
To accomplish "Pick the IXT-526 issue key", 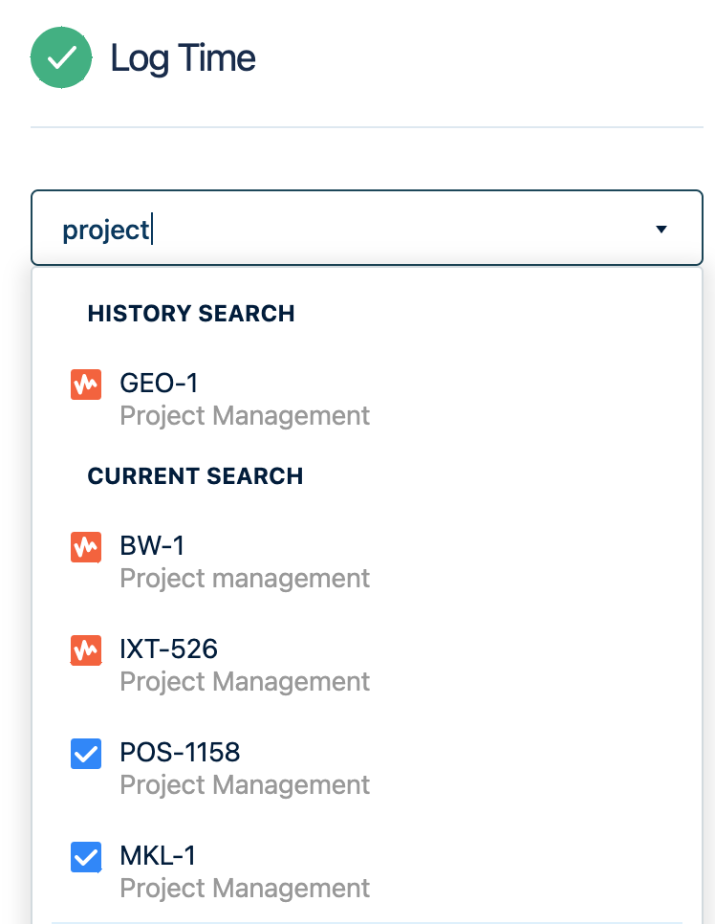I will coord(169,649).
